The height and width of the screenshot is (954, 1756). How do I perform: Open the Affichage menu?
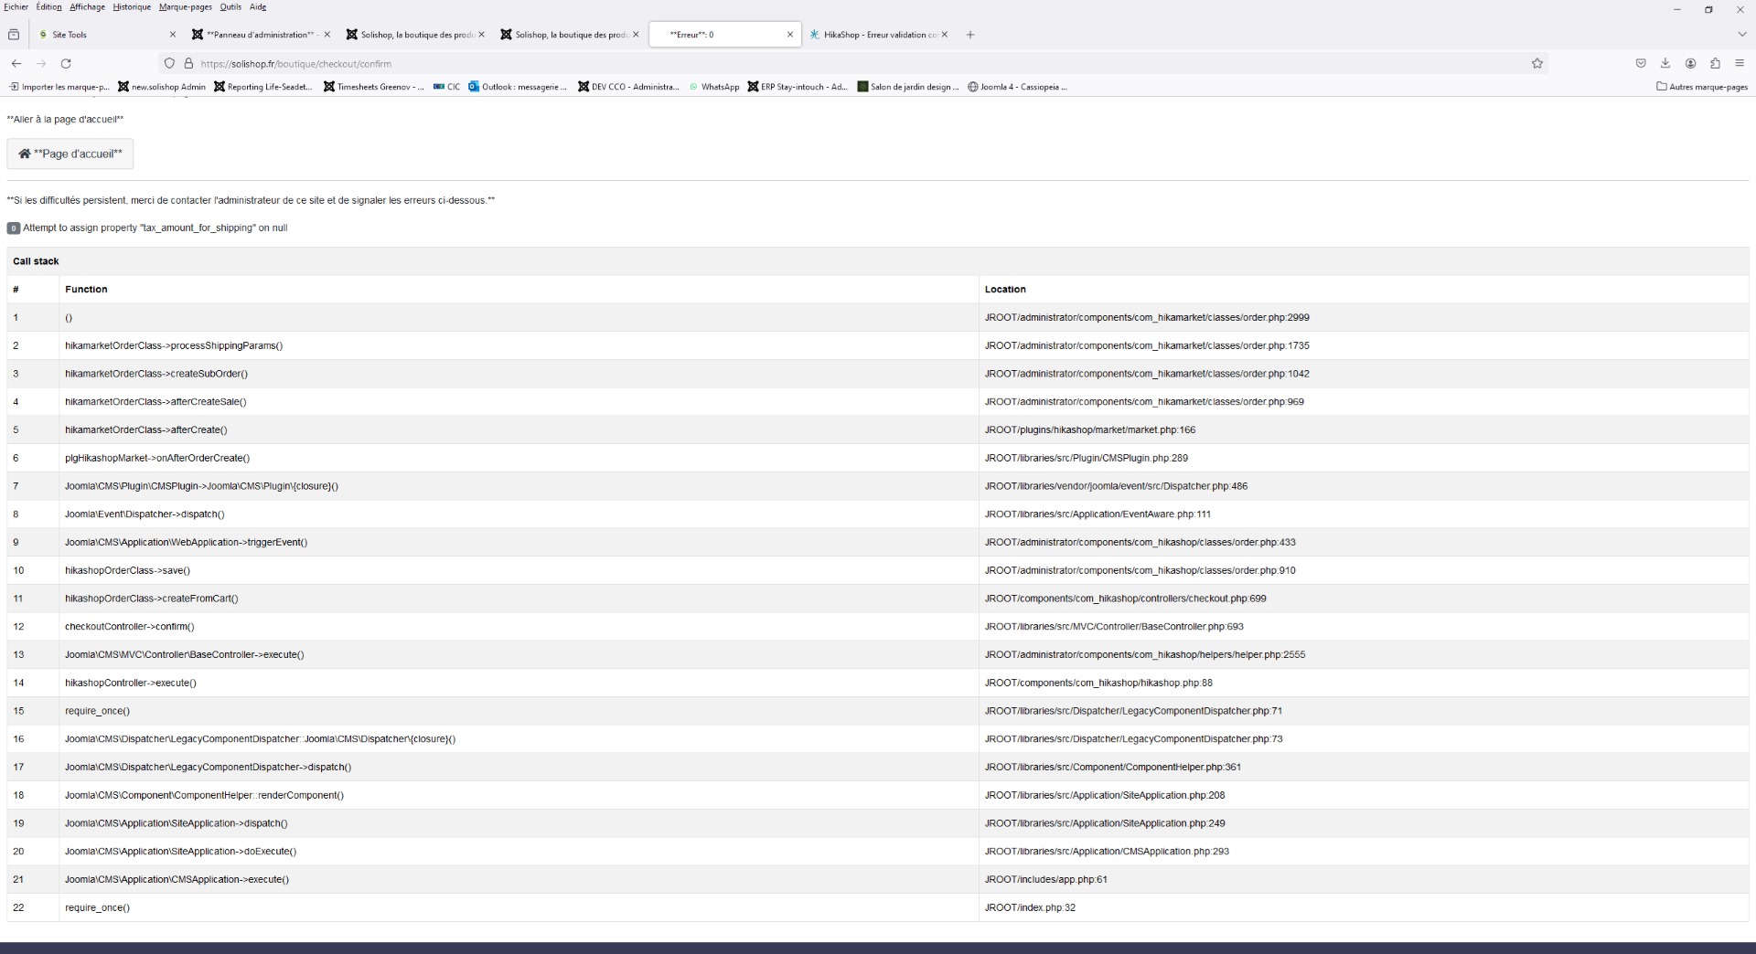[x=88, y=7]
